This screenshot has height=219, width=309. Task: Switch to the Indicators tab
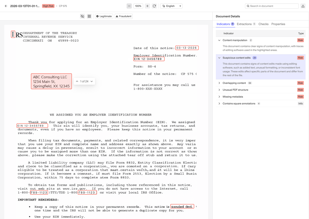(225, 24)
